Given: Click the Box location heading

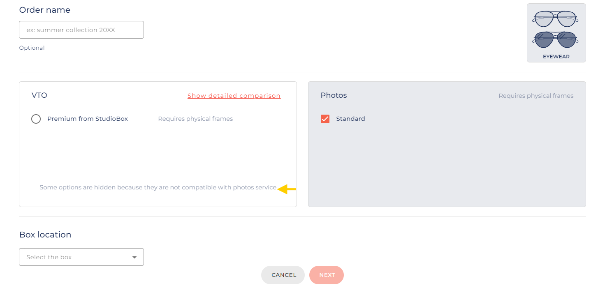Looking at the screenshot, I should coord(45,235).
